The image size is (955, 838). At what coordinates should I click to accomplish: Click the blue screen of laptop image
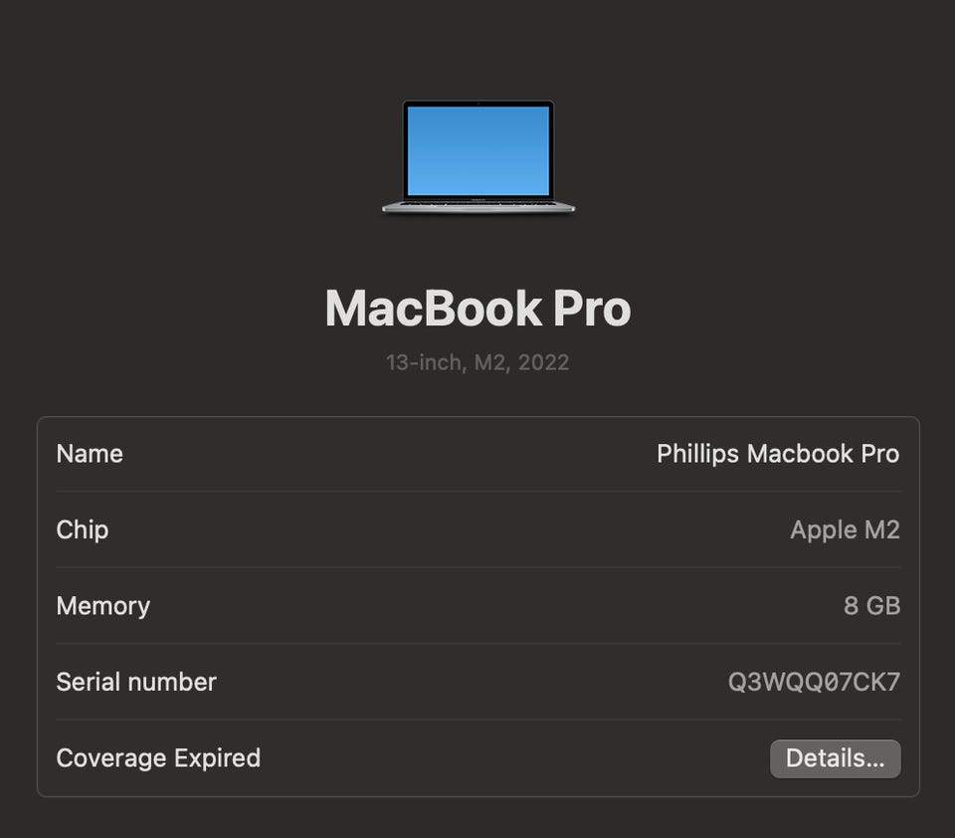(478, 150)
